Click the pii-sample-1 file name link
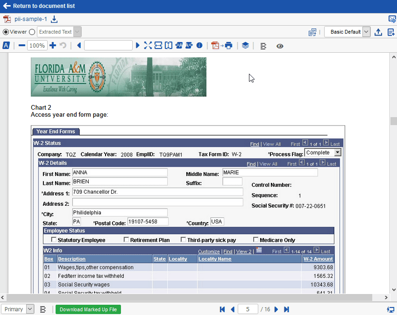Image resolution: width=397 pixels, height=315 pixels. pos(31,19)
